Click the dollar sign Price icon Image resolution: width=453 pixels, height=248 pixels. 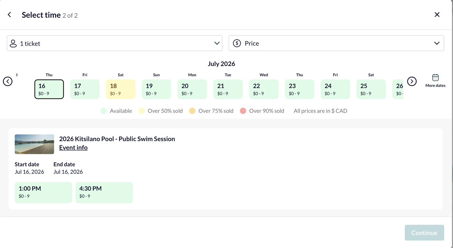[x=237, y=43]
